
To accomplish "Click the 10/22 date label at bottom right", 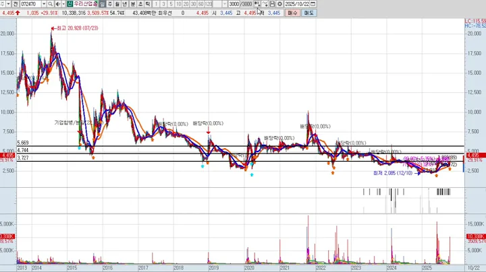I will pos(473,268).
